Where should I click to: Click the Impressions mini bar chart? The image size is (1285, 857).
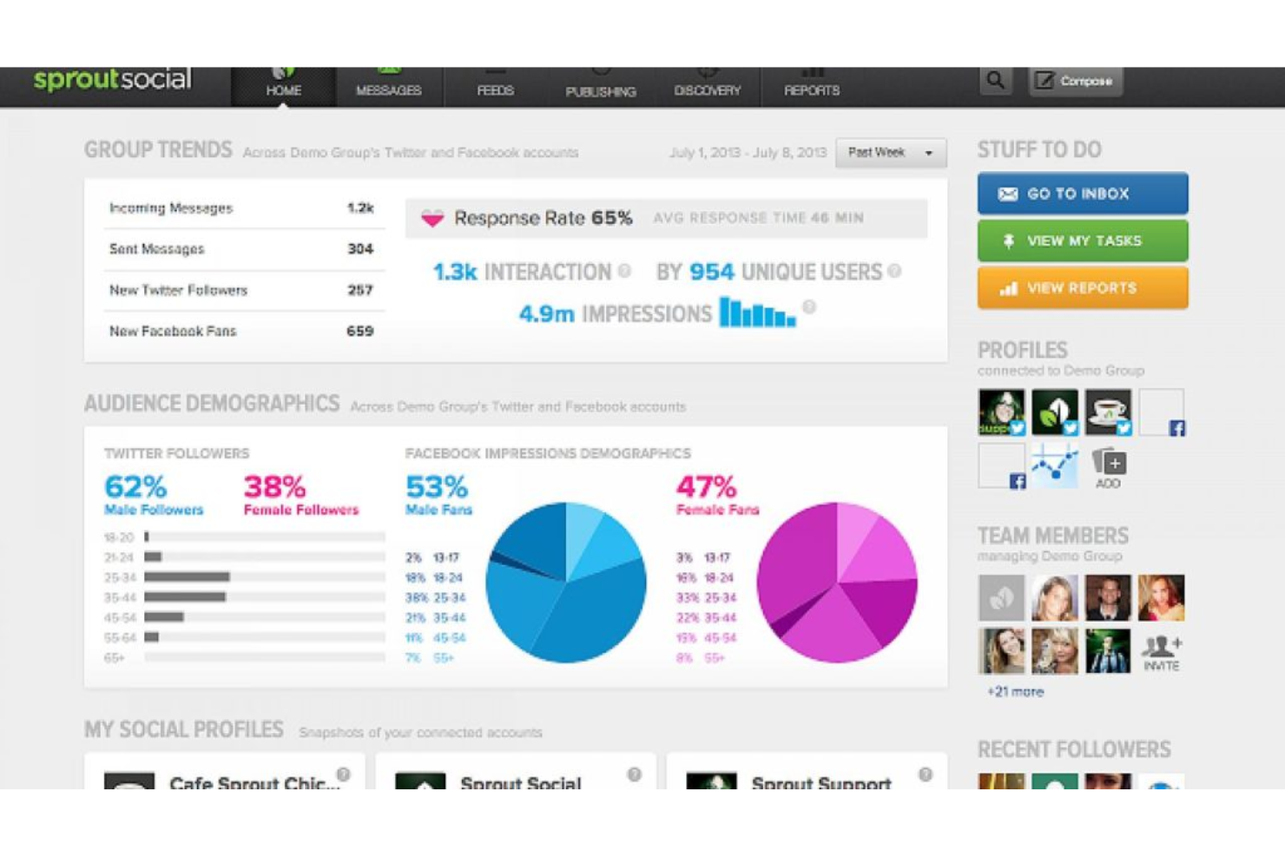pos(757,313)
